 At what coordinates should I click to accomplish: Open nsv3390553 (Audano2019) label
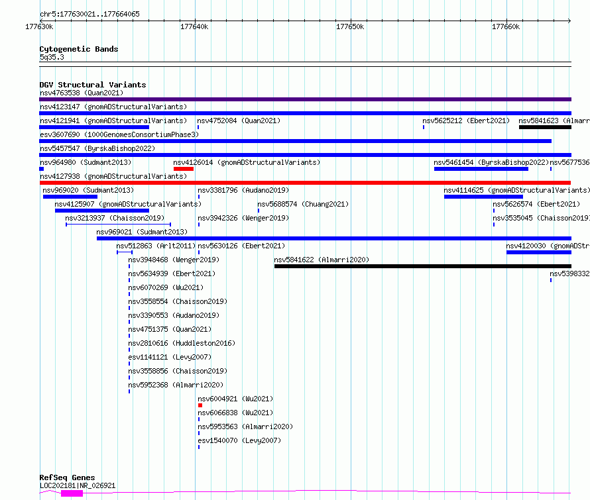point(174,315)
